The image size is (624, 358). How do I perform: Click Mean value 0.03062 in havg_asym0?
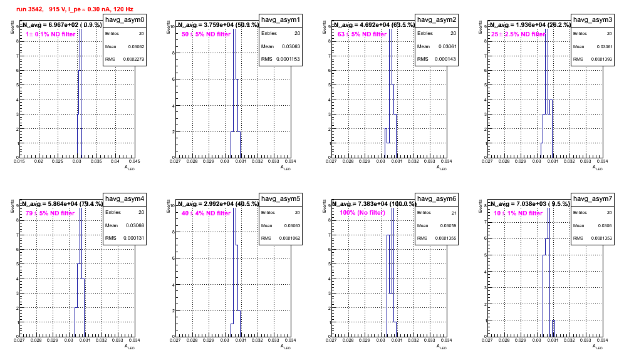click(136, 46)
